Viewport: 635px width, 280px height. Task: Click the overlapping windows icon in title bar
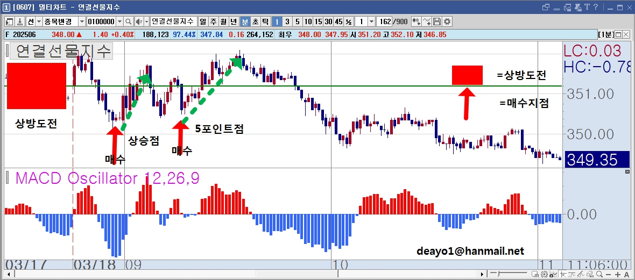click(x=546, y=8)
